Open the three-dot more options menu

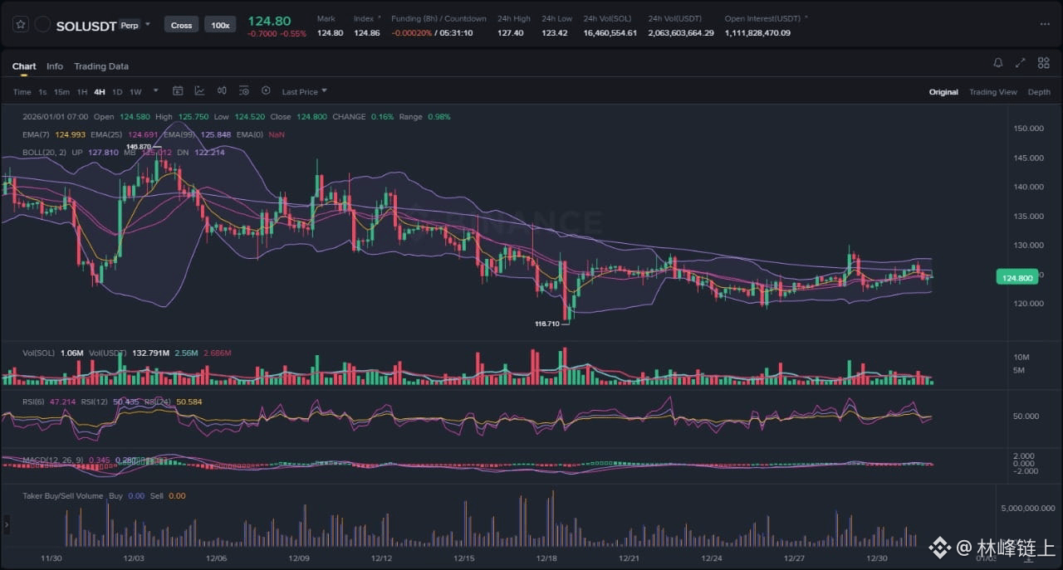pyautogui.click(x=1045, y=24)
